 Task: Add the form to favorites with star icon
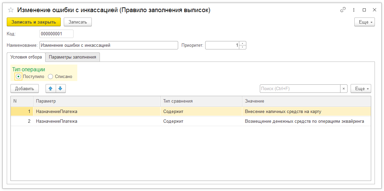pyautogui.click(x=11, y=10)
